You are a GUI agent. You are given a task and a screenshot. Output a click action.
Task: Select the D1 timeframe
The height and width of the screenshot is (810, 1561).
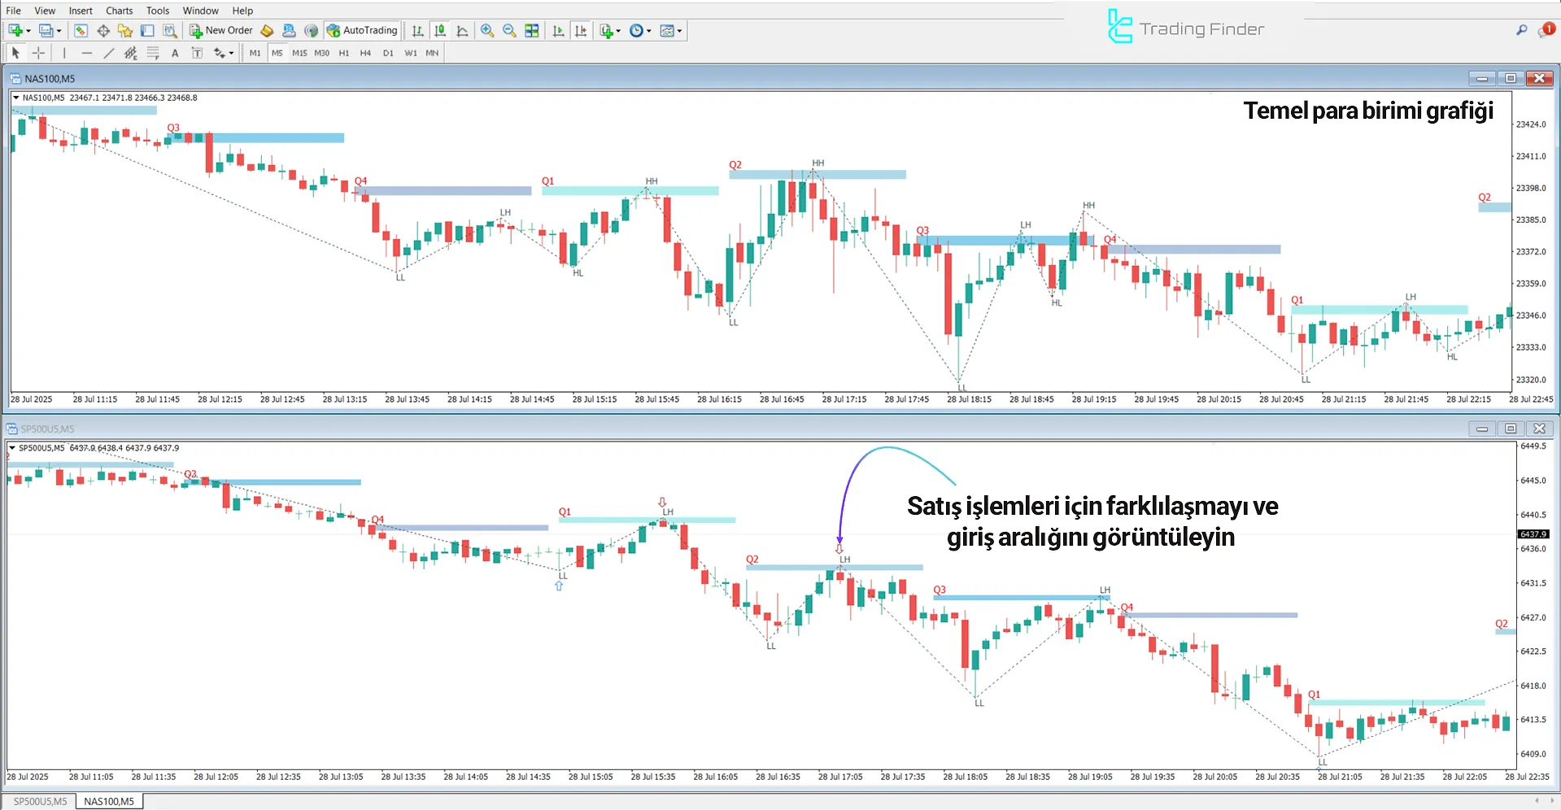[x=388, y=53]
